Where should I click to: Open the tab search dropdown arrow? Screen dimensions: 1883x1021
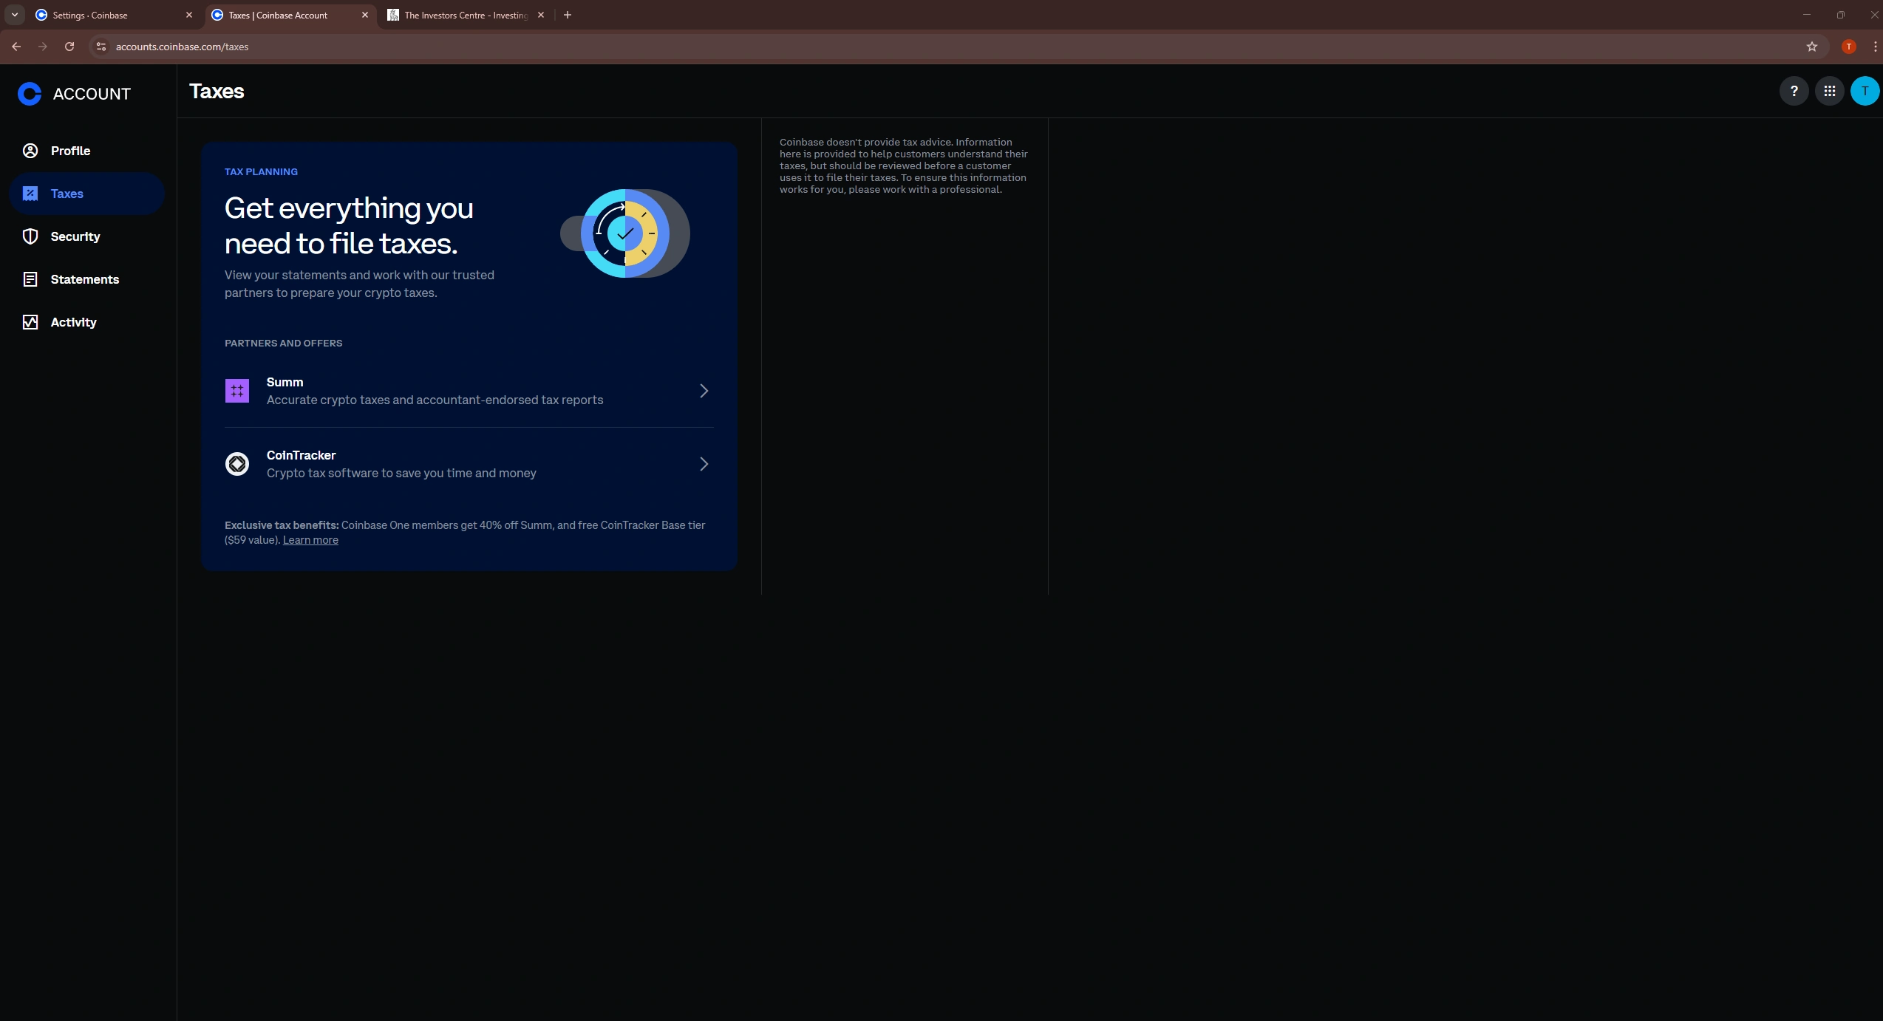15,15
